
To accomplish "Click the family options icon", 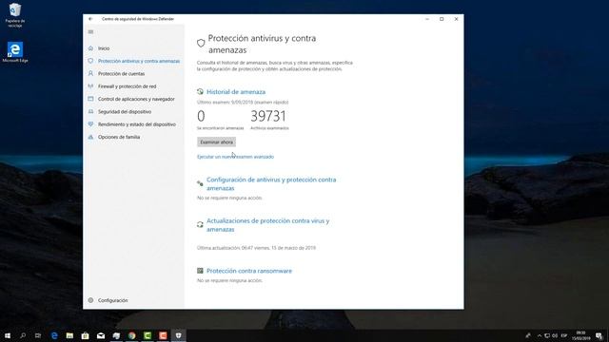I will click(x=90, y=137).
